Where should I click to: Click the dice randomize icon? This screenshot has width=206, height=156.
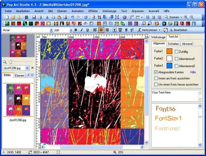(166, 30)
